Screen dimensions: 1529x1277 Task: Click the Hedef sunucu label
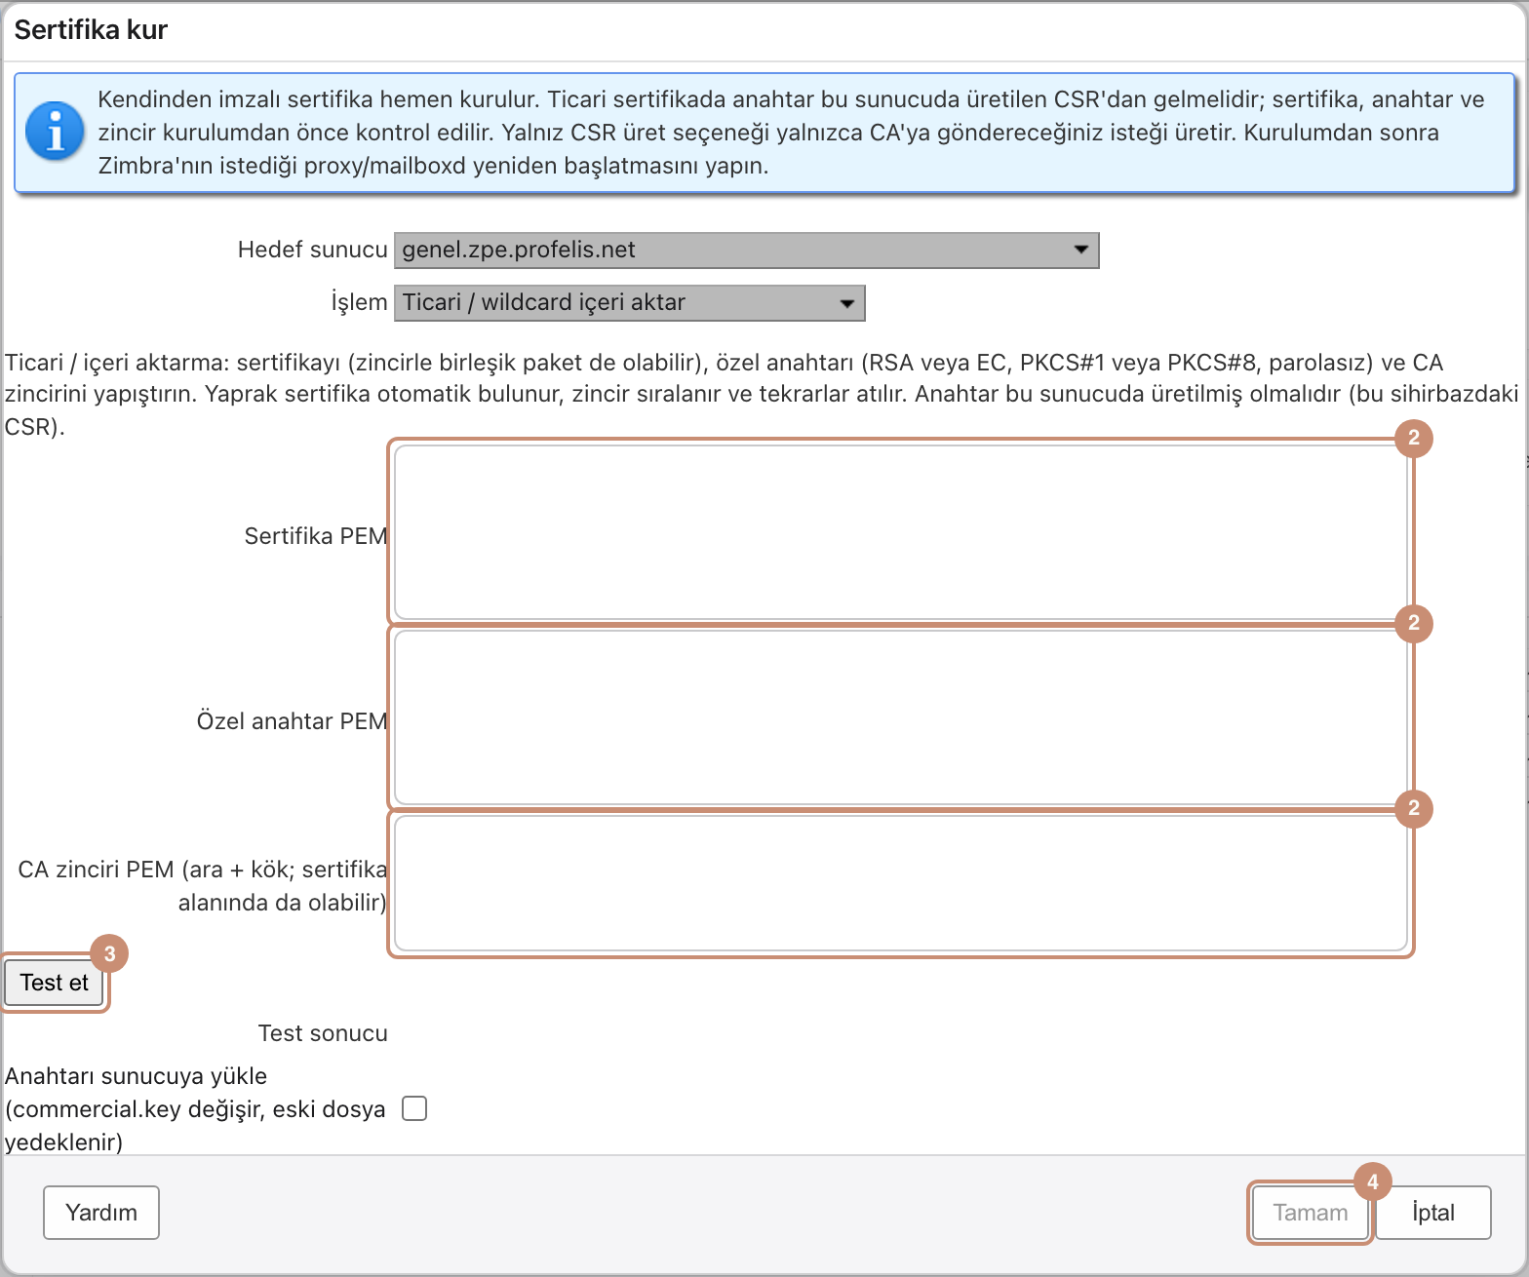312,250
